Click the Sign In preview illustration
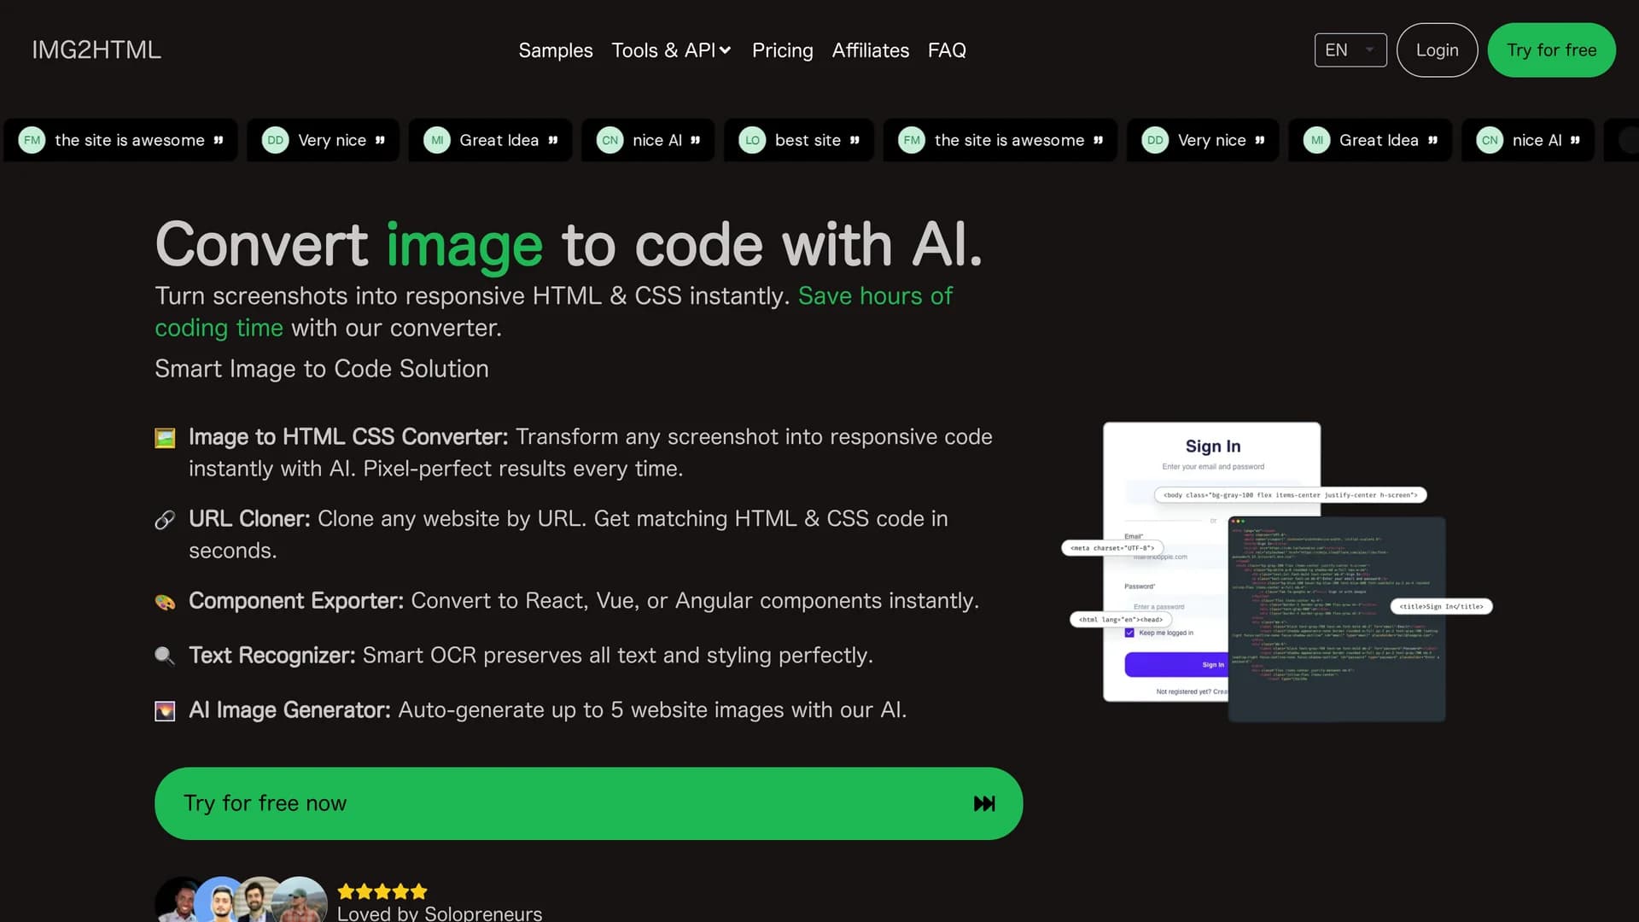1639x922 pixels. (x=1211, y=562)
